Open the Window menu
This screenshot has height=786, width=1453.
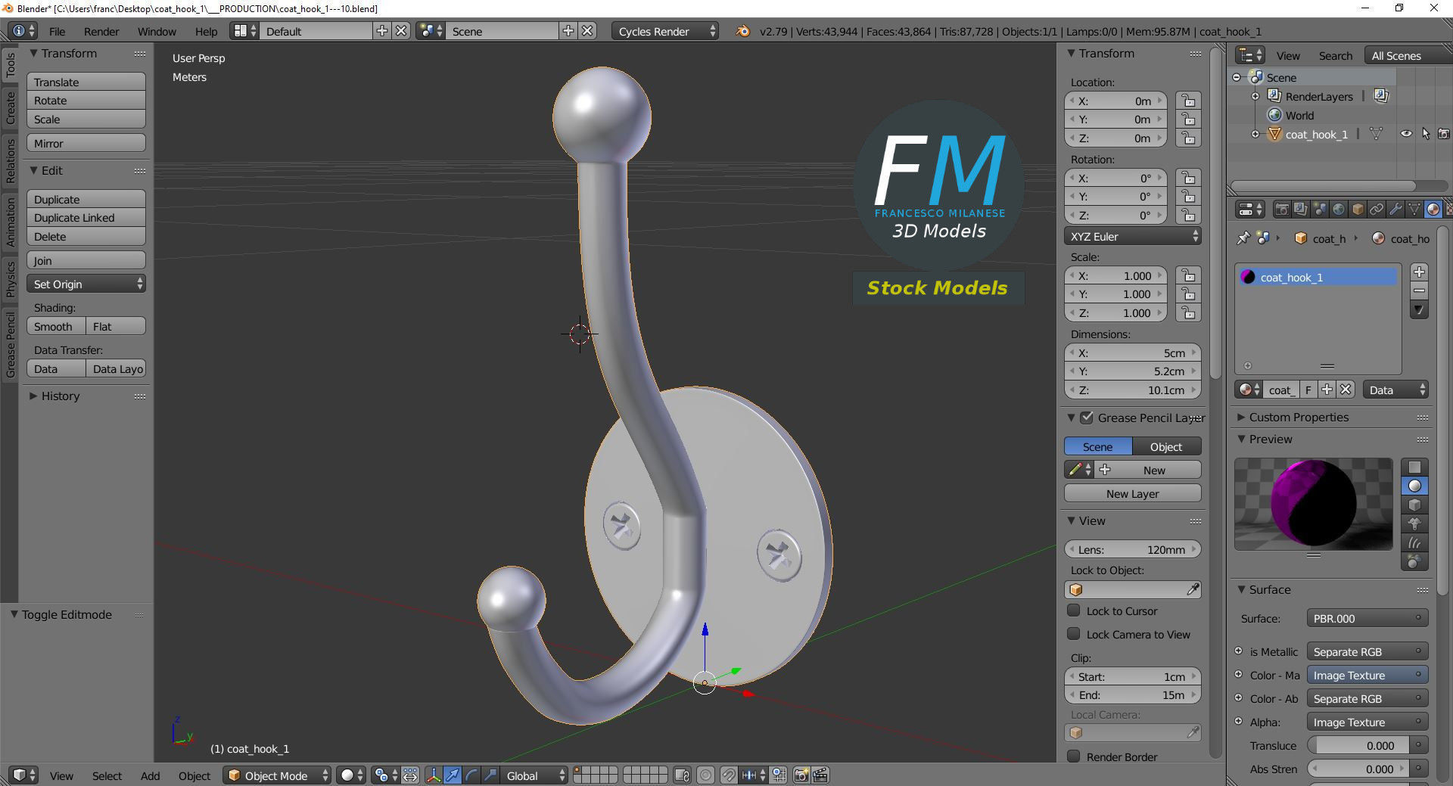157,31
